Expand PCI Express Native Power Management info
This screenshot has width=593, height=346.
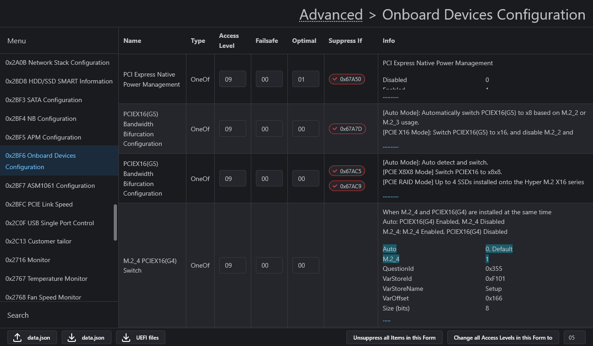click(x=391, y=98)
